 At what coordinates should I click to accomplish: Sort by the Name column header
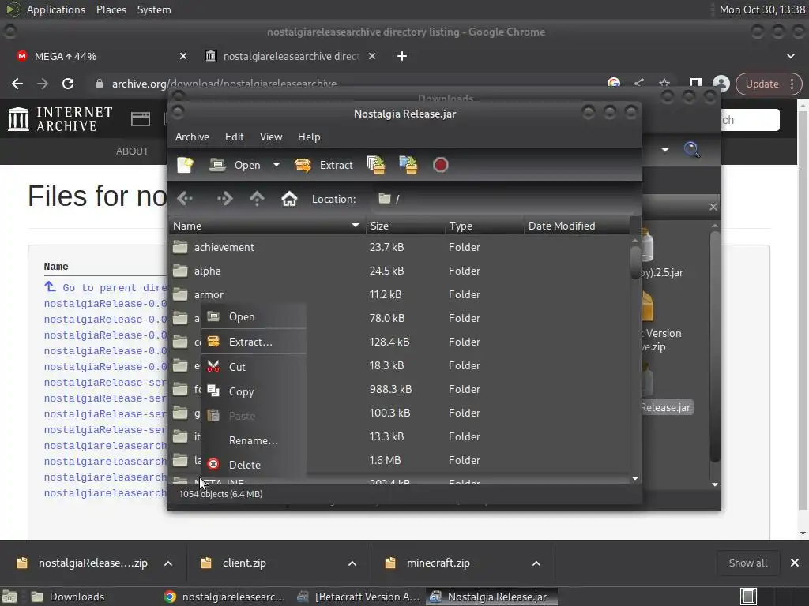click(x=267, y=226)
